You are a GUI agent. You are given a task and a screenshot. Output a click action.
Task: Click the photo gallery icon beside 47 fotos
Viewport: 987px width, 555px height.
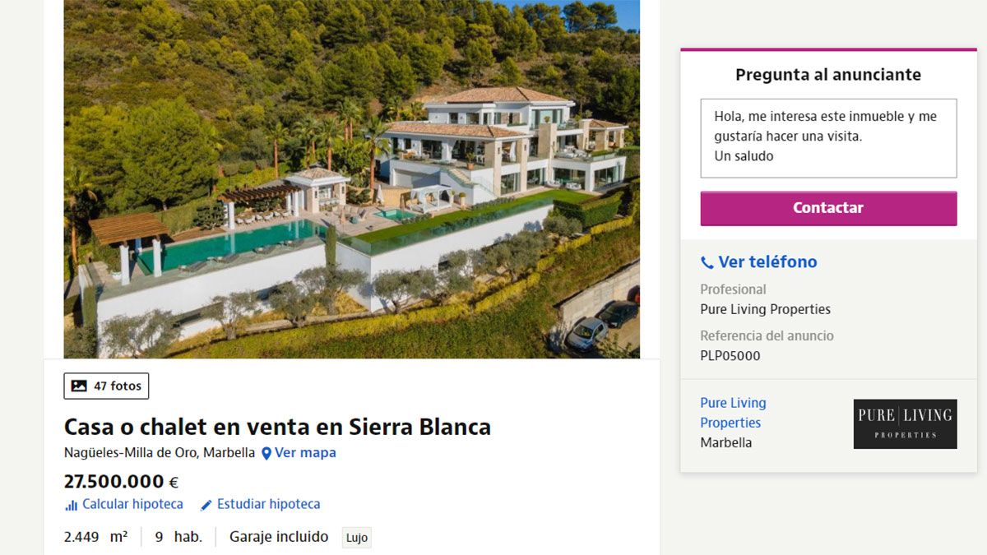click(x=79, y=386)
